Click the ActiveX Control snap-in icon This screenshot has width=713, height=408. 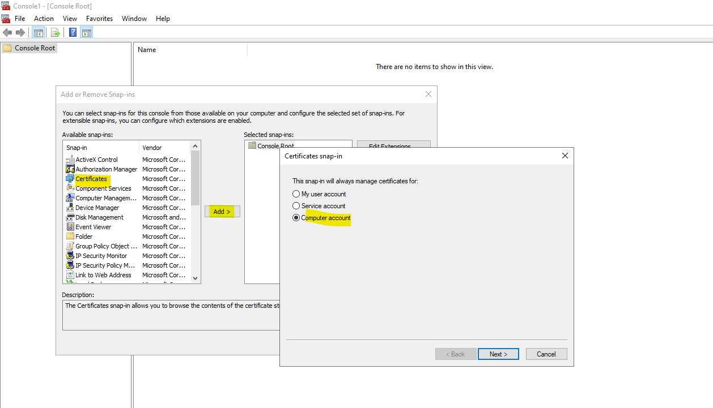pyautogui.click(x=70, y=160)
